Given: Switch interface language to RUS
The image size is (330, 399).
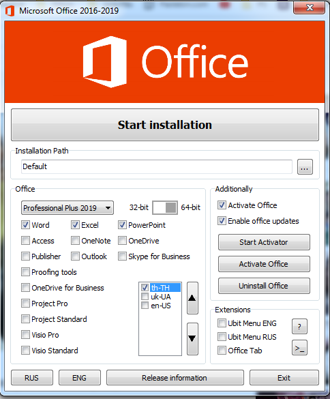Looking at the screenshot, I should click(32, 378).
